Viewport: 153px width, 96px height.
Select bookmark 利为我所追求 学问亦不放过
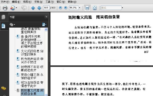pyautogui.click(x=32, y=61)
